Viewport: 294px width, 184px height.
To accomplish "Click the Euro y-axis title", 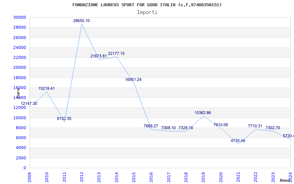I will (18, 93).
